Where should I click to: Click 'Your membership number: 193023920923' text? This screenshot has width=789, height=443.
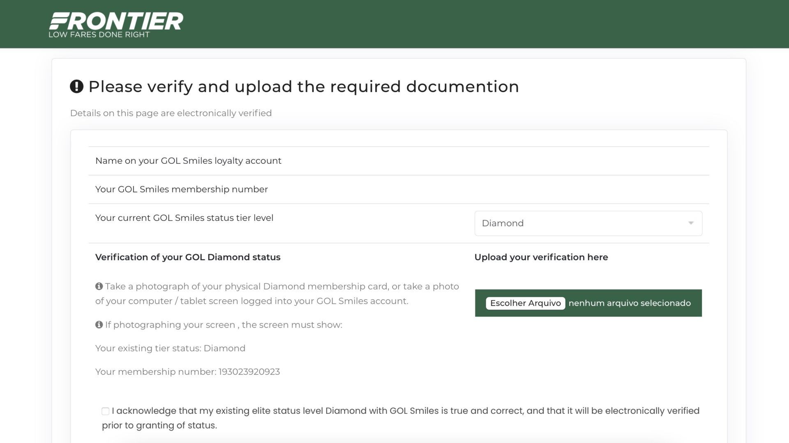coord(187,372)
